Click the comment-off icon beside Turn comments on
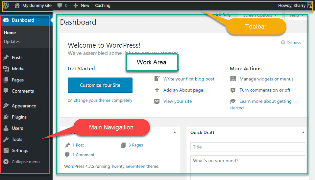315x180 pixels. pyautogui.click(x=233, y=90)
